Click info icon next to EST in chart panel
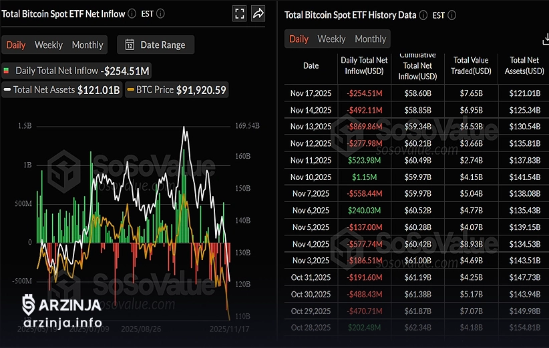This screenshot has width=549, height=348. (160, 13)
